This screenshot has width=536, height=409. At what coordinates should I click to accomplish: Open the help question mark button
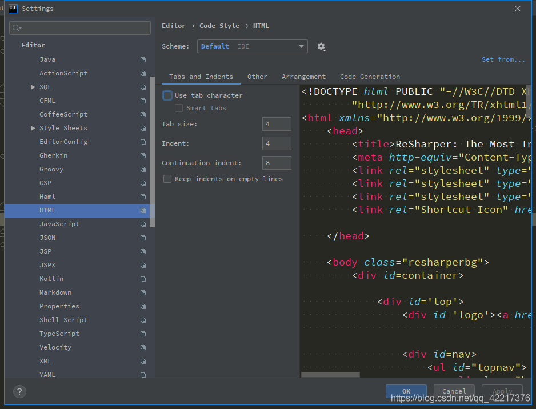point(19,391)
